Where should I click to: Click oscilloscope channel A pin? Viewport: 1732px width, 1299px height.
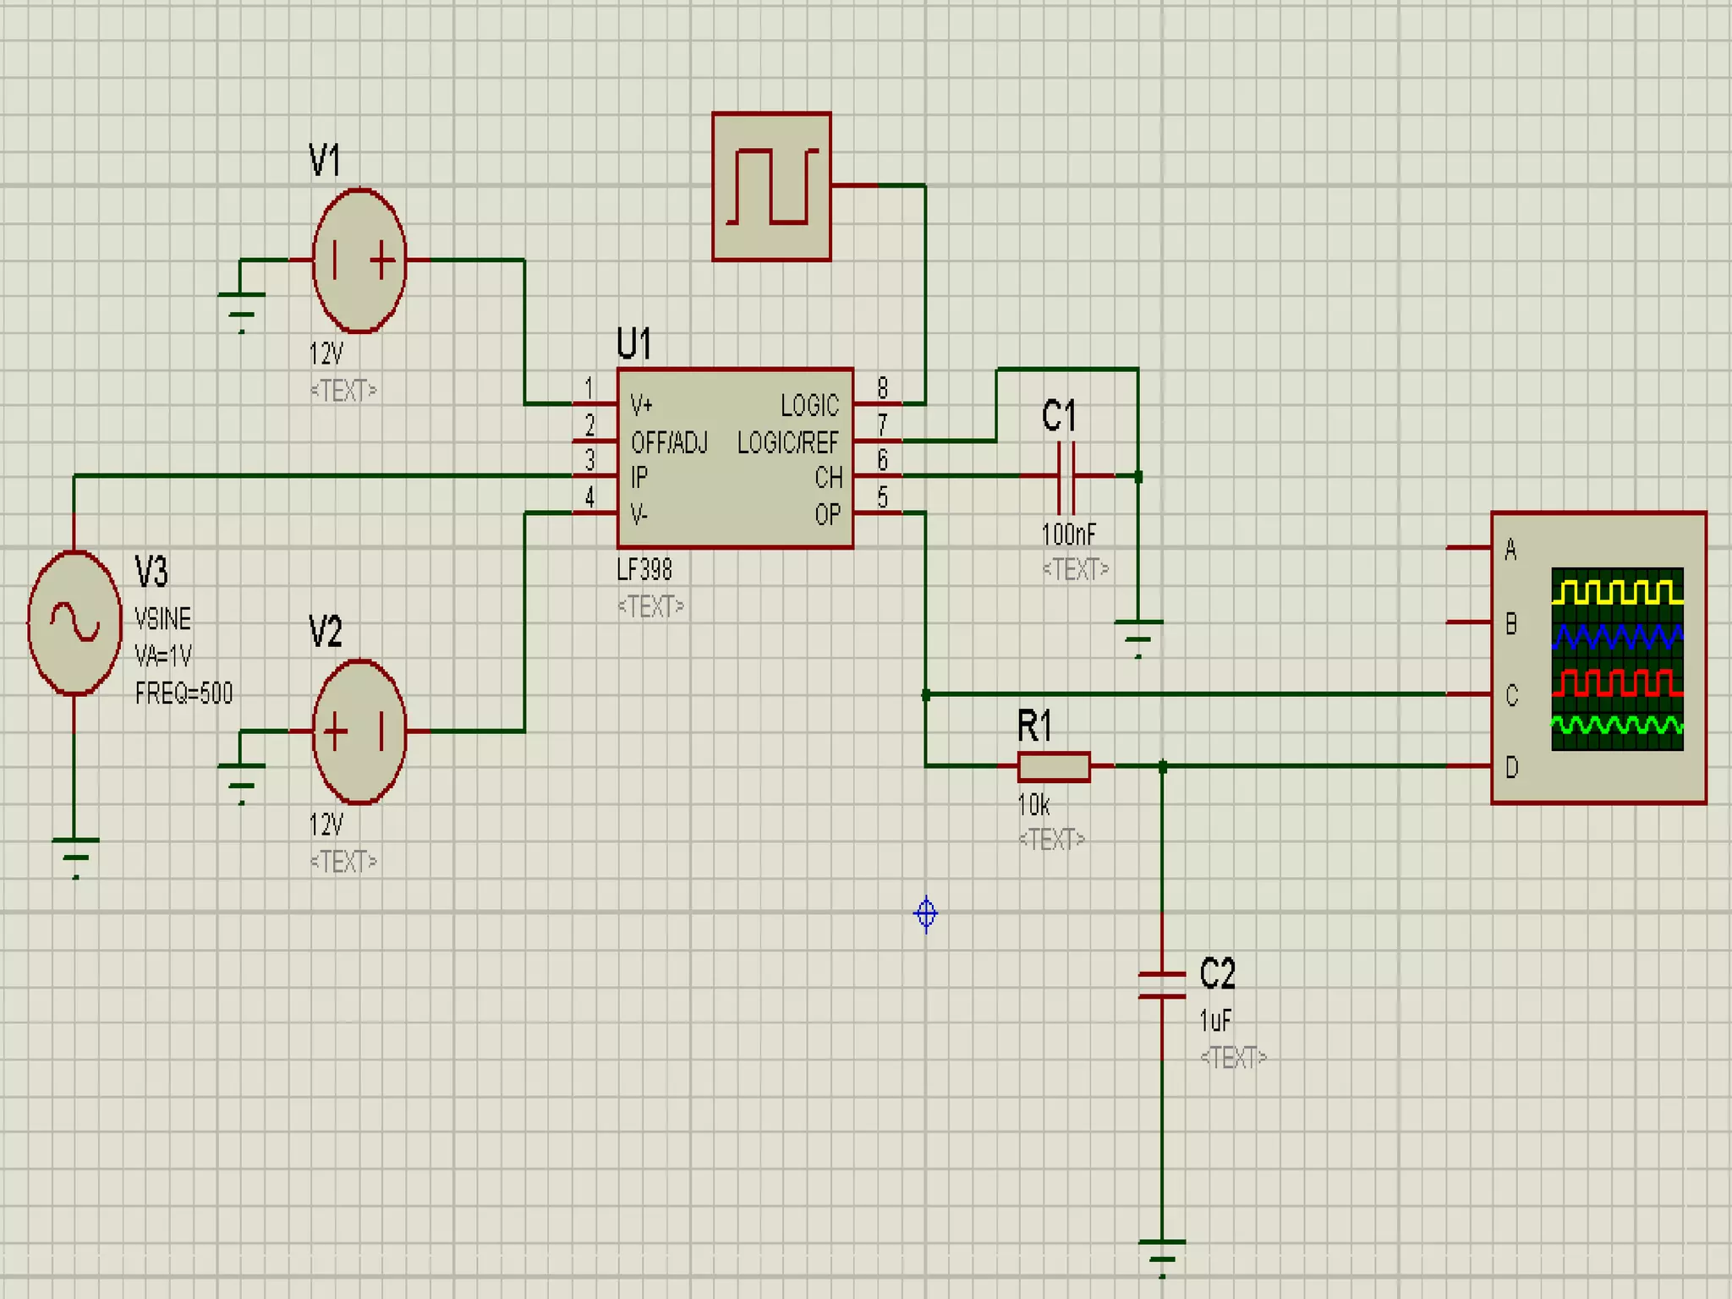pos(1467,548)
